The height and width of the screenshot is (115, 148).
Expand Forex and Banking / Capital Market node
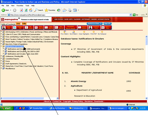[1, 36]
